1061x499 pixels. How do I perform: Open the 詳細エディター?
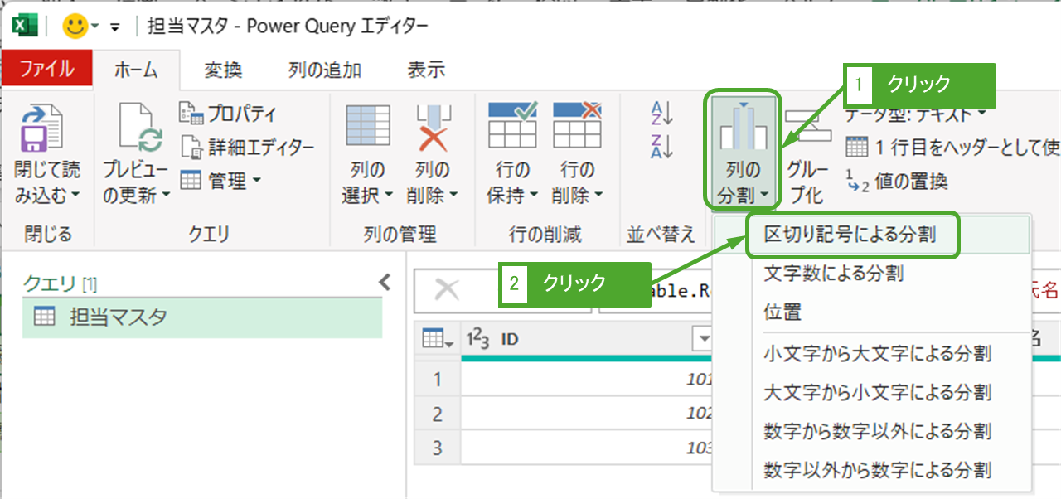point(248,148)
